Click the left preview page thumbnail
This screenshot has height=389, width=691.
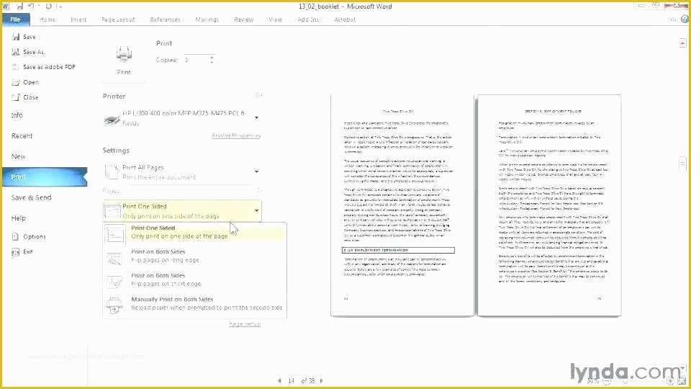pyautogui.click(x=402, y=205)
